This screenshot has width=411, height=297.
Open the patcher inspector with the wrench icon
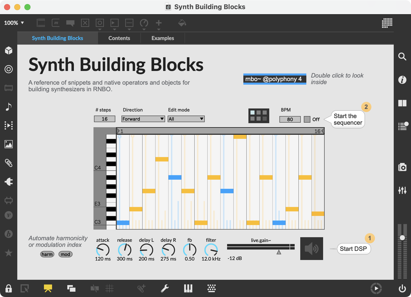(x=165, y=288)
